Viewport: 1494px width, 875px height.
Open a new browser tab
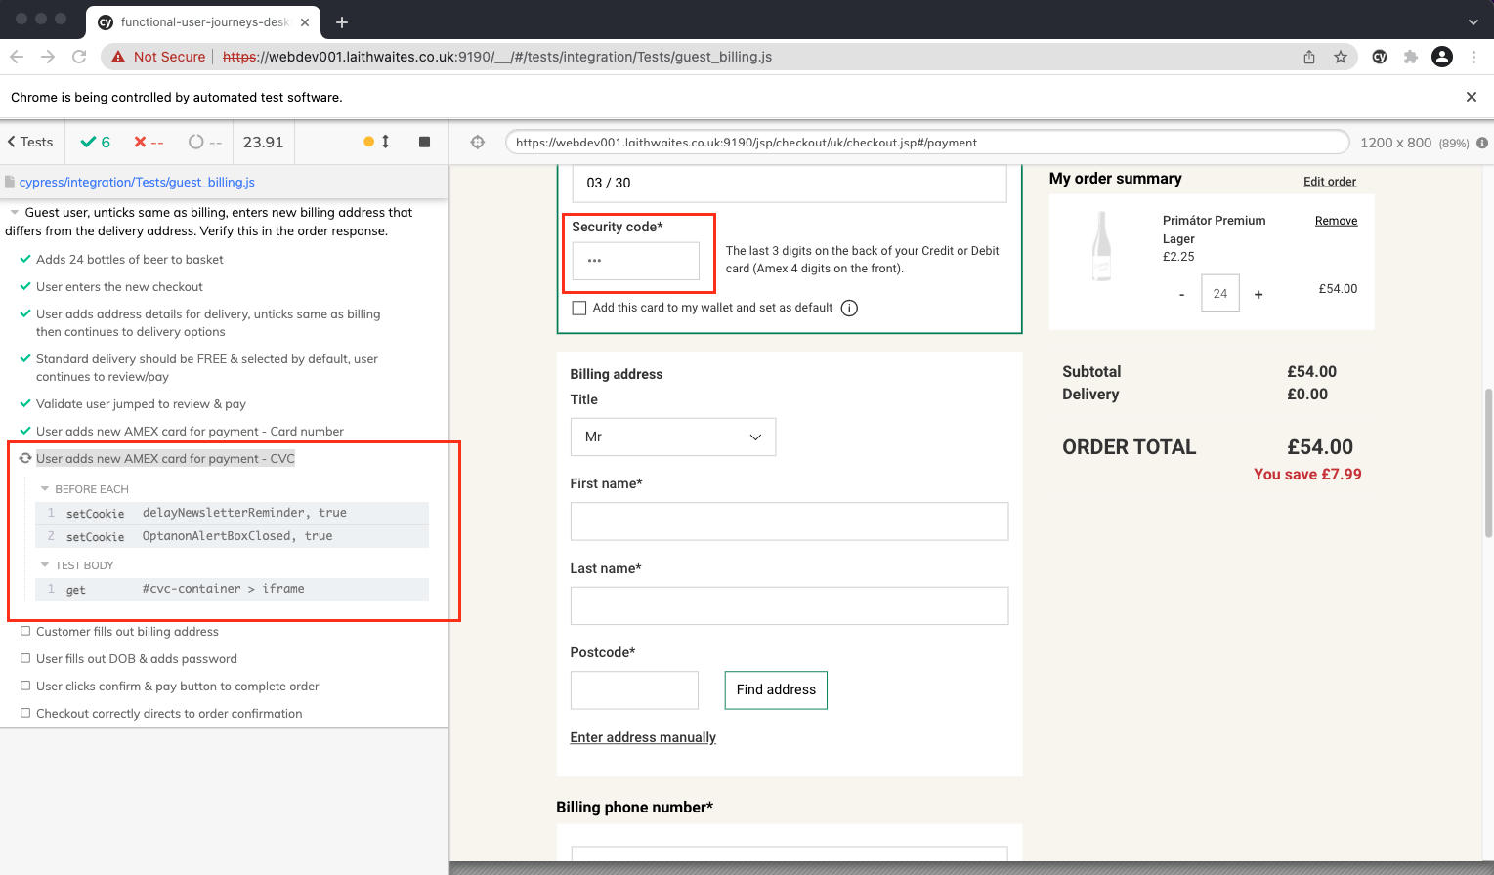[x=342, y=21]
